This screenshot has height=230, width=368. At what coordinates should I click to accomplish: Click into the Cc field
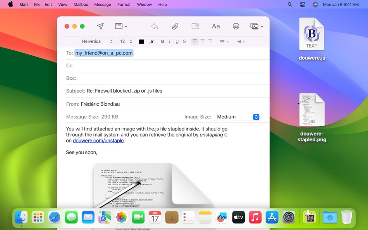point(168,66)
